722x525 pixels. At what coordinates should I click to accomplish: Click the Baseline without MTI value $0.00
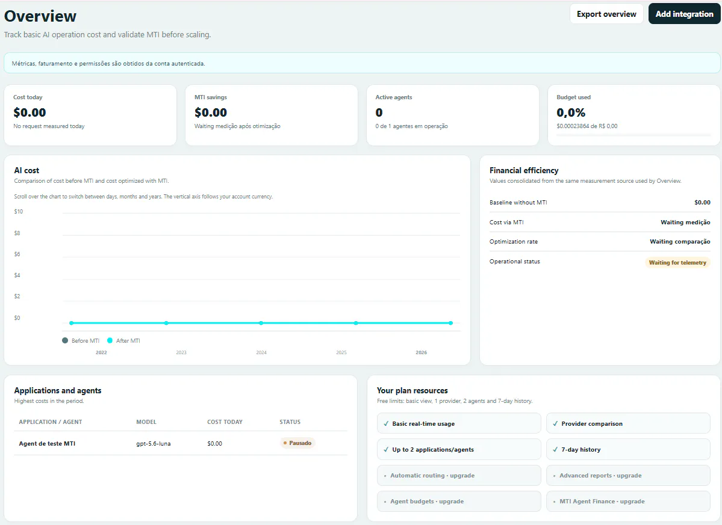point(702,202)
